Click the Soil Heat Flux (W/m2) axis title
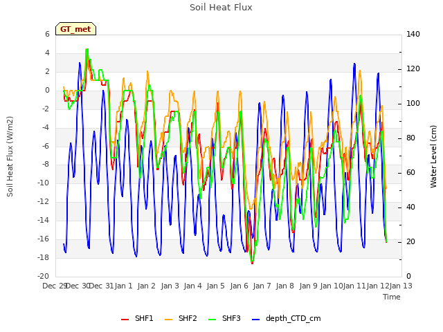The height and width of the screenshot is (332, 443). [x=10, y=156]
